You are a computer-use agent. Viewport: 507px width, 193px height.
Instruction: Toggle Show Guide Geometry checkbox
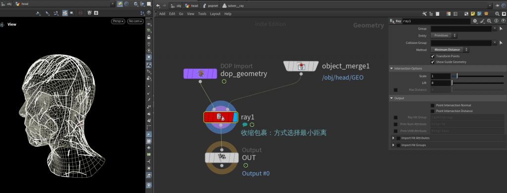tap(433, 62)
